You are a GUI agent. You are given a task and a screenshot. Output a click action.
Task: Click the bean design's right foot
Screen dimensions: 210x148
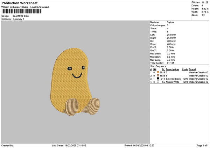(93, 106)
